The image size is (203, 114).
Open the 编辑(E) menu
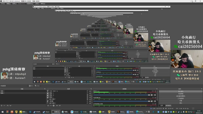click(x=9, y=4)
